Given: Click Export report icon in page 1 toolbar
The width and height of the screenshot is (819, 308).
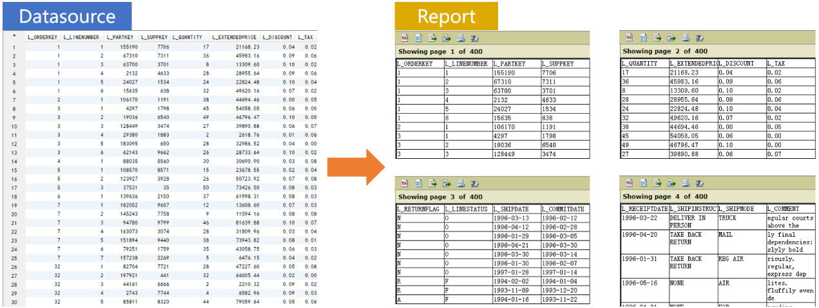Looking at the screenshot, I should tap(446, 37).
